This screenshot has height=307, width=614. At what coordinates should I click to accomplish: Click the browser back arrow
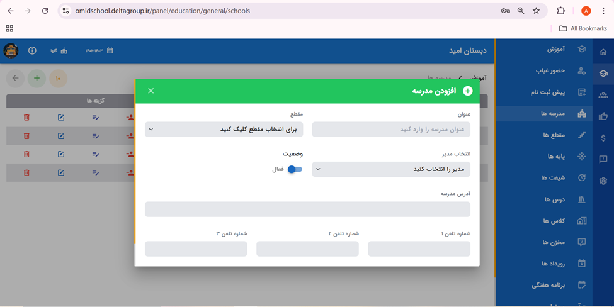pos(11,11)
